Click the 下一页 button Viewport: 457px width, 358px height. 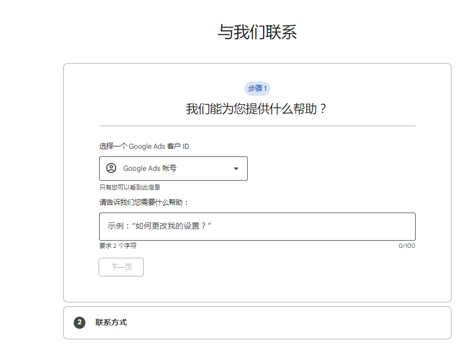tap(121, 267)
